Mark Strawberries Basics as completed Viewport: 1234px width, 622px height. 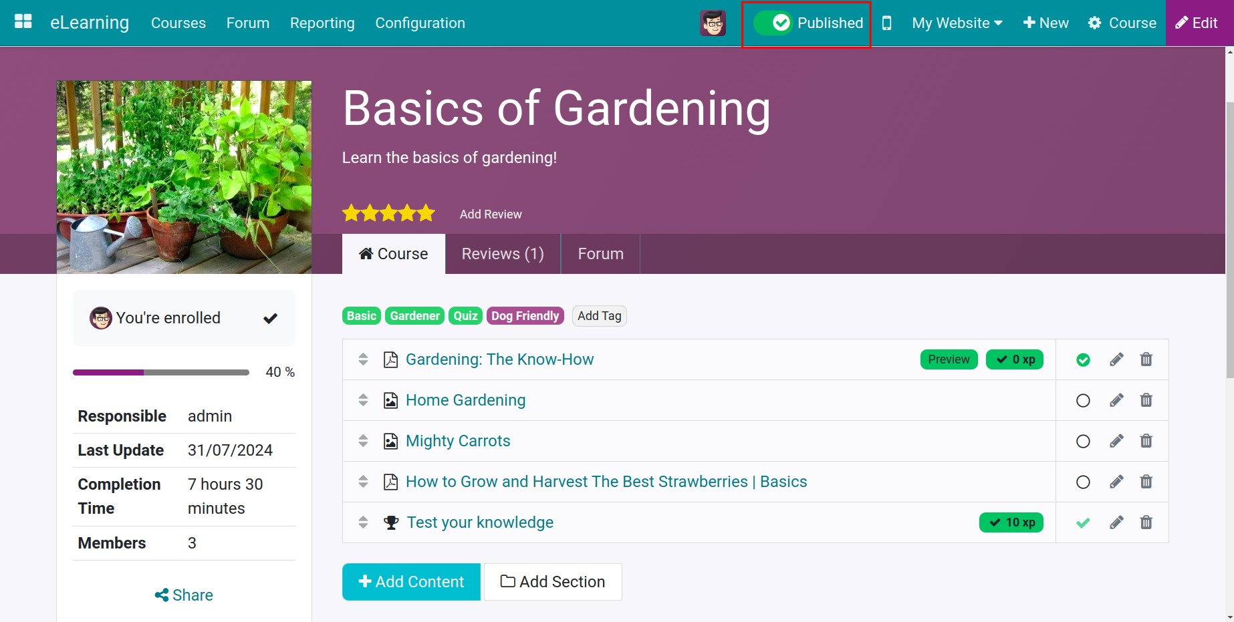[1083, 482]
